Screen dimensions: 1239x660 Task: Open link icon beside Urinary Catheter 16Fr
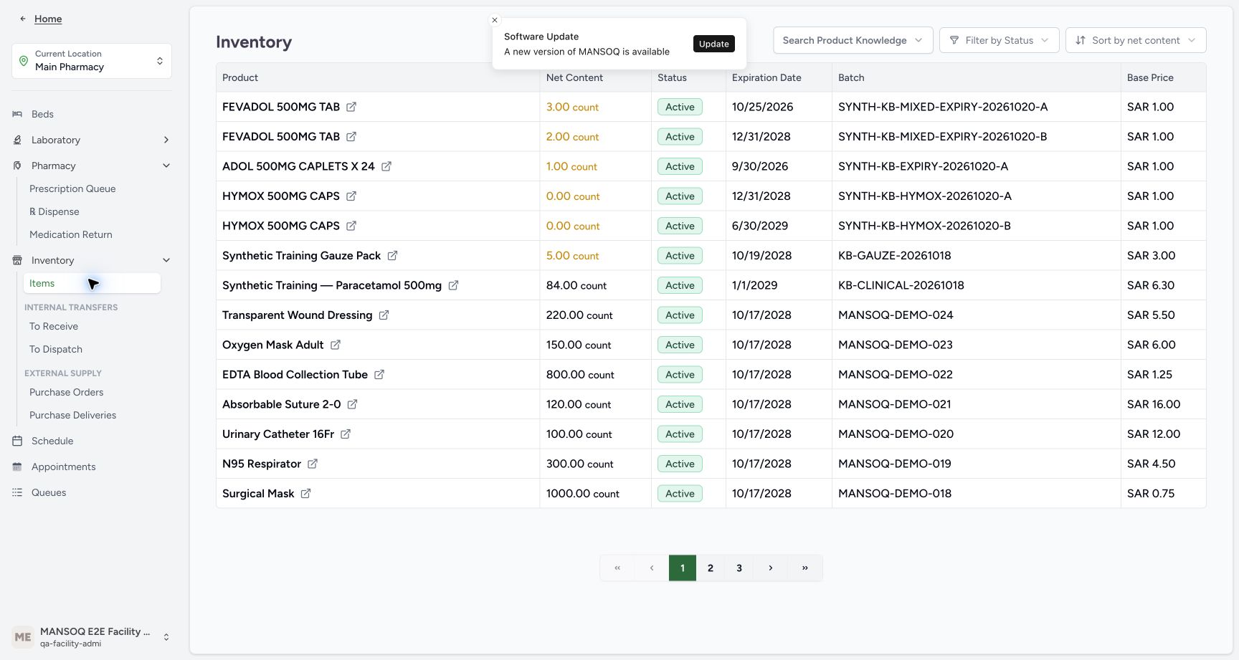pyautogui.click(x=346, y=434)
